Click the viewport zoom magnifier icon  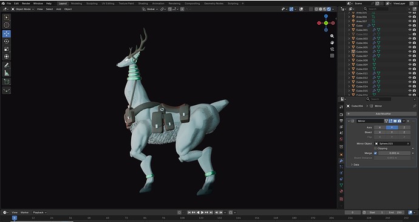point(332,36)
